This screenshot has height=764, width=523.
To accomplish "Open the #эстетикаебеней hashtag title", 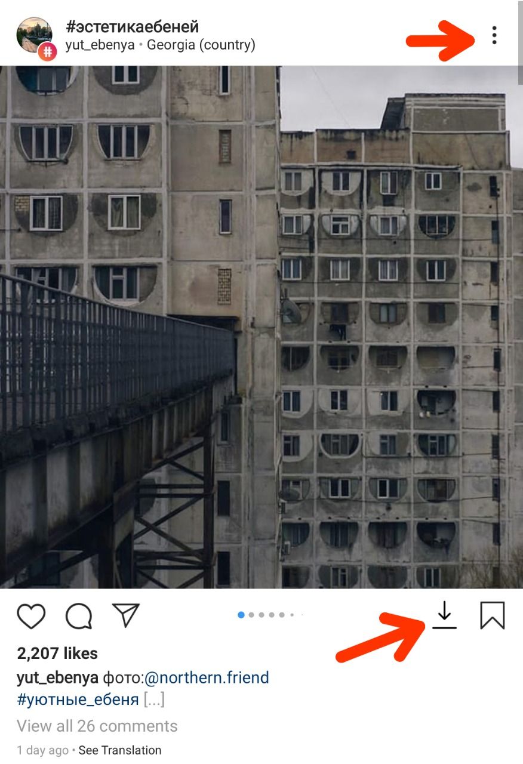I will pyautogui.click(x=132, y=27).
